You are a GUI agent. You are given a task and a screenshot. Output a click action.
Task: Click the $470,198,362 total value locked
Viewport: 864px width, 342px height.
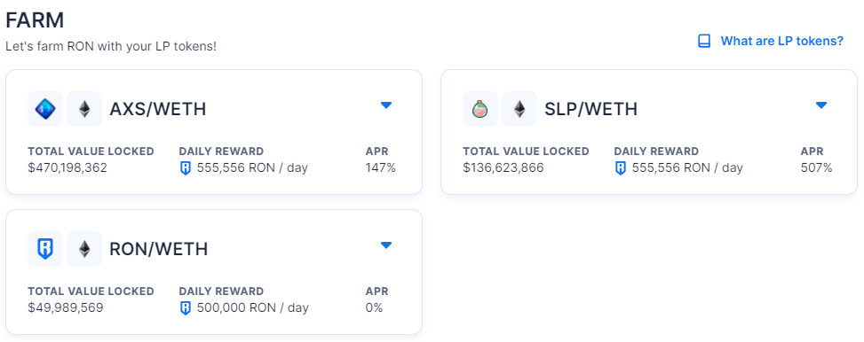67,167
